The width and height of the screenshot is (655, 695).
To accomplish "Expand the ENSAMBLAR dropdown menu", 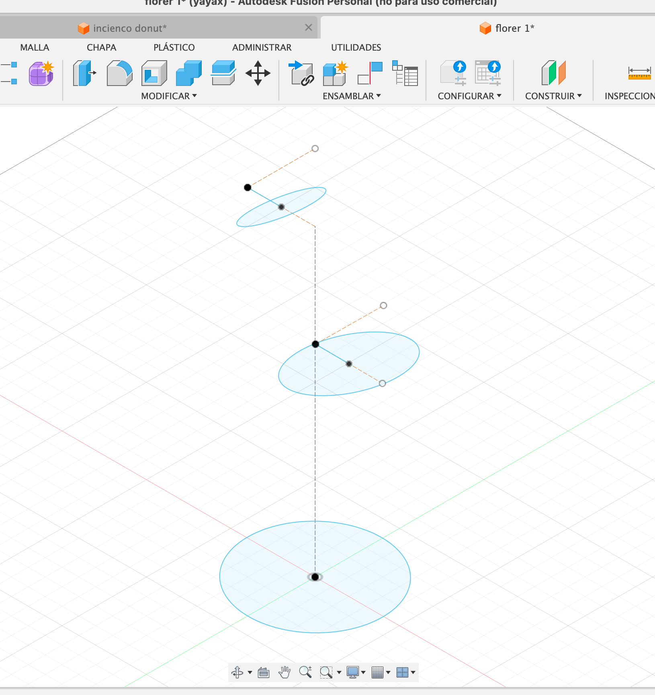I will click(x=352, y=96).
